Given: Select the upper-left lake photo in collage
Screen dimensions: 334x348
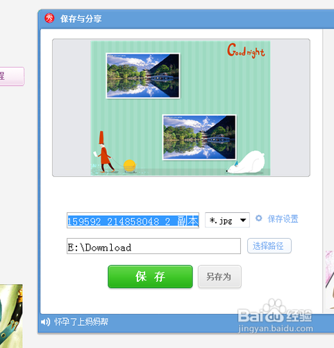Looking at the screenshot, I should 143,76.
